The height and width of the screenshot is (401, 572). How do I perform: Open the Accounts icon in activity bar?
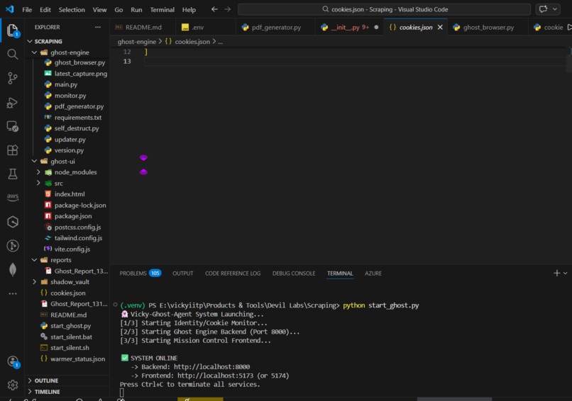point(13,361)
